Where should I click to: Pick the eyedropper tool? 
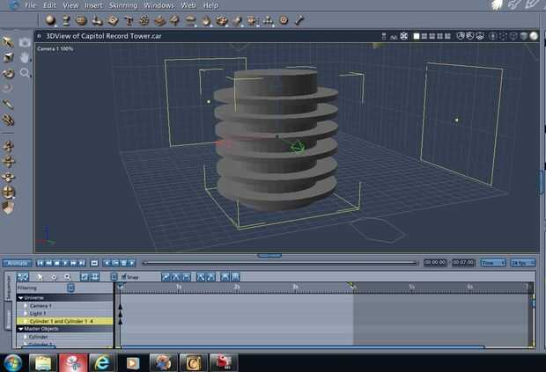[x=8, y=104]
